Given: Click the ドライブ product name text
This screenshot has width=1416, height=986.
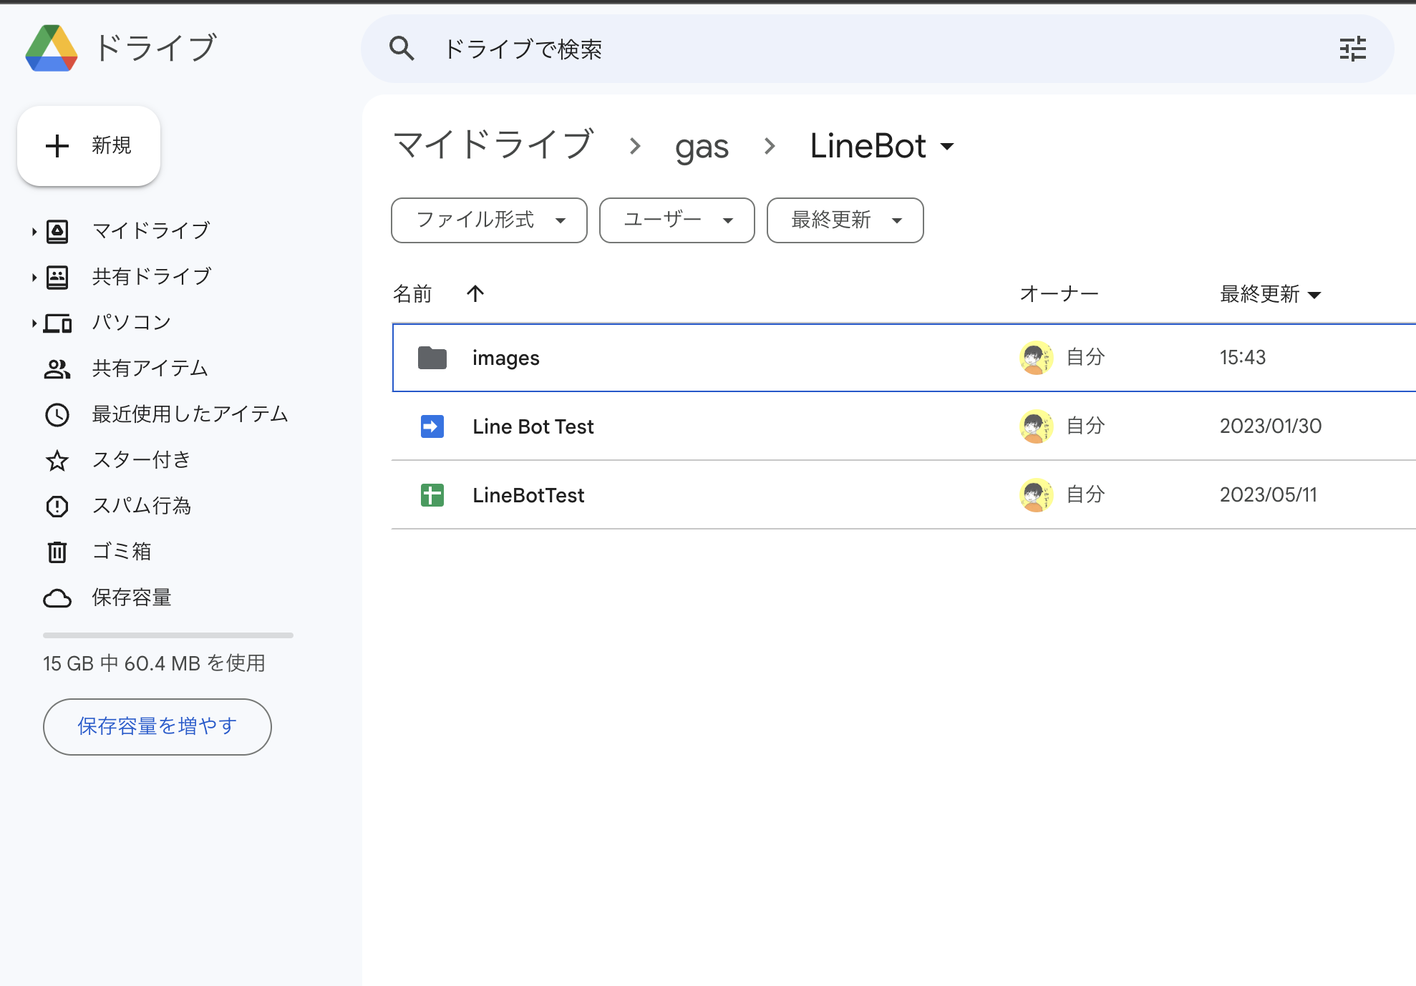Looking at the screenshot, I should click(155, 48).
